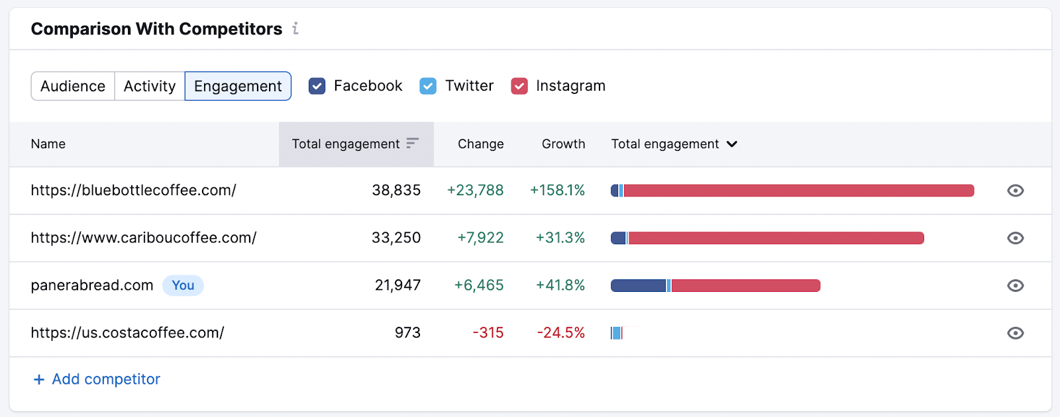Toggle visibility for cariboucoffee.com row
The width and height of the screenshot is (1060, 417).
click(1015, 238)
